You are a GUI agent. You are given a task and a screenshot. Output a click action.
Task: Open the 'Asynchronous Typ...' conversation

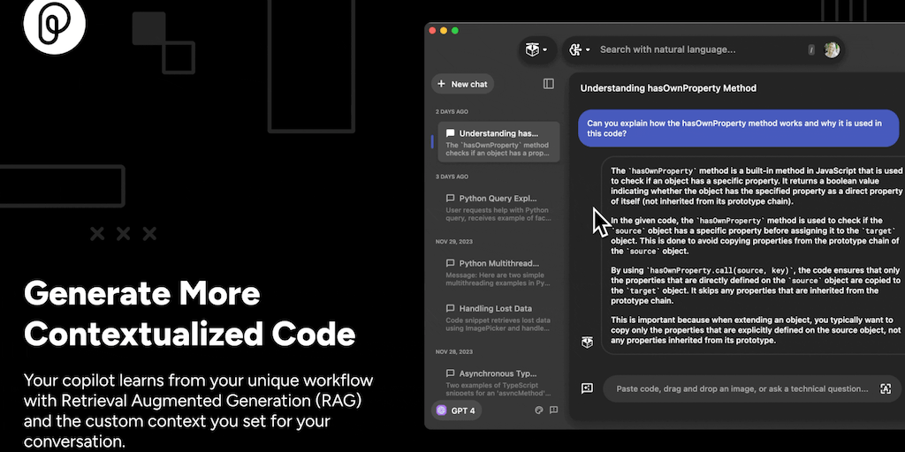click(498, 381)
